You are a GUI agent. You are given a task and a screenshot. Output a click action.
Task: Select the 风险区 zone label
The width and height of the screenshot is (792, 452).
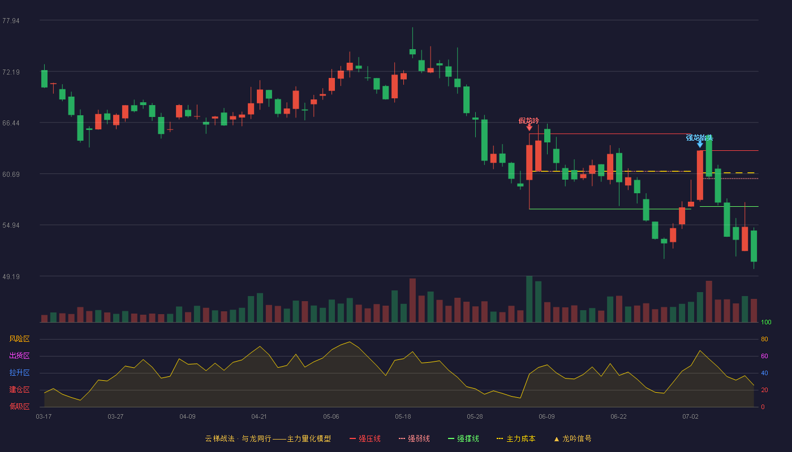click(x=19, y=339)
